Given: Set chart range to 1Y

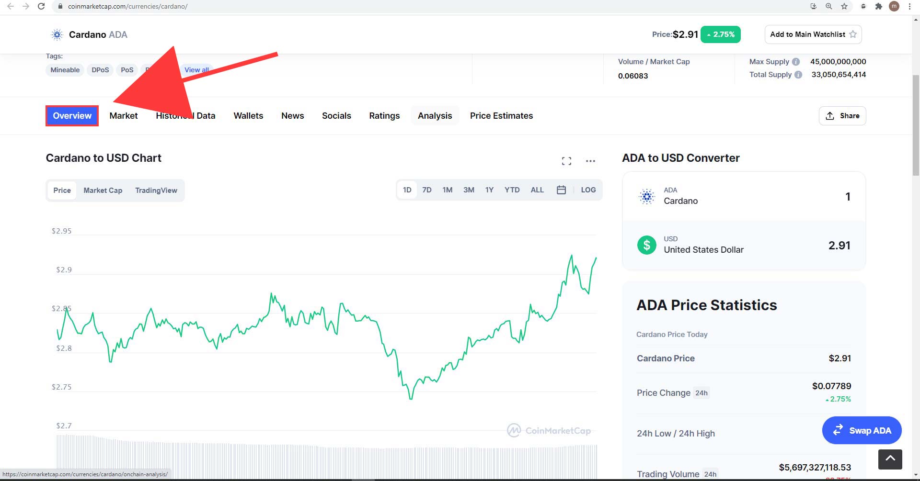Looking at the screenshot, I should [x=489, y=190].
